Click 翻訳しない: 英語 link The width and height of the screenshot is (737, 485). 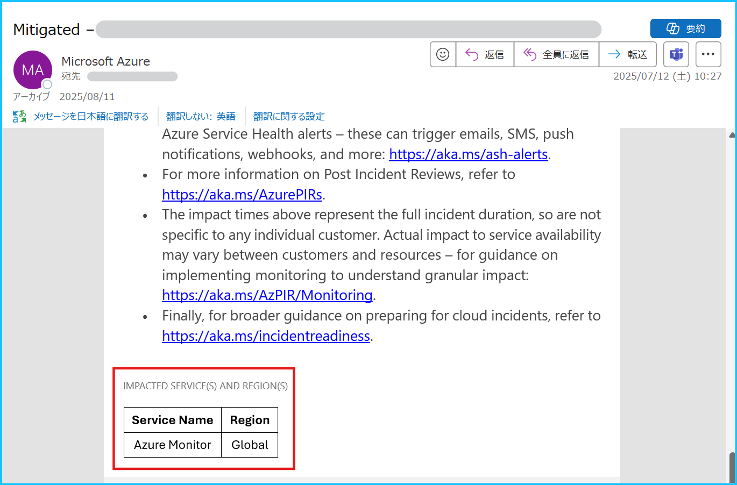coord(201,116)
